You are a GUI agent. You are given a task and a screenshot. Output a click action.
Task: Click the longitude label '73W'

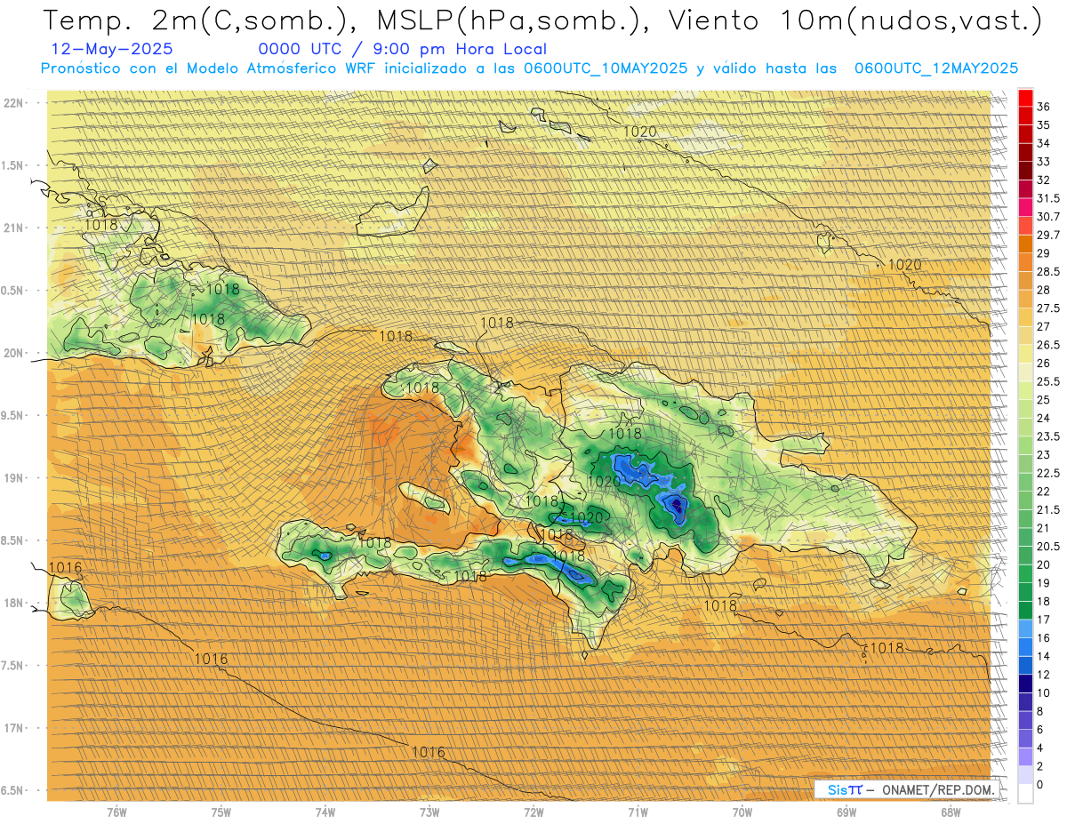coord(429,812)
